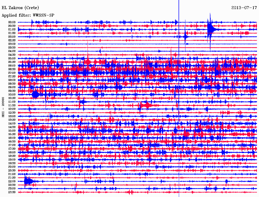The image size is (259, 197).
Task: Click the vertical blue time marker line
Action: pyautogui.click(x=179, y=98)
